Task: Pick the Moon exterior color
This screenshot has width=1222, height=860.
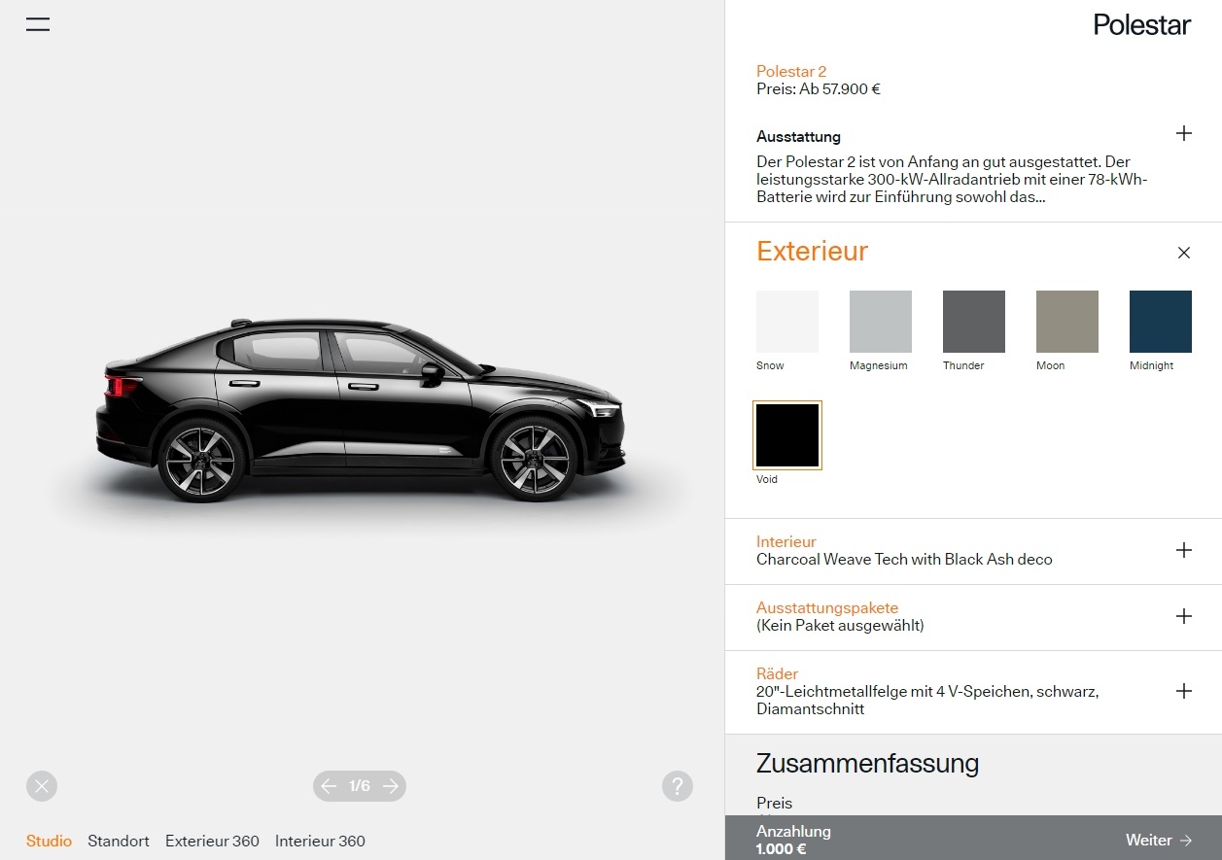Action: click(x=1067, y=322)
